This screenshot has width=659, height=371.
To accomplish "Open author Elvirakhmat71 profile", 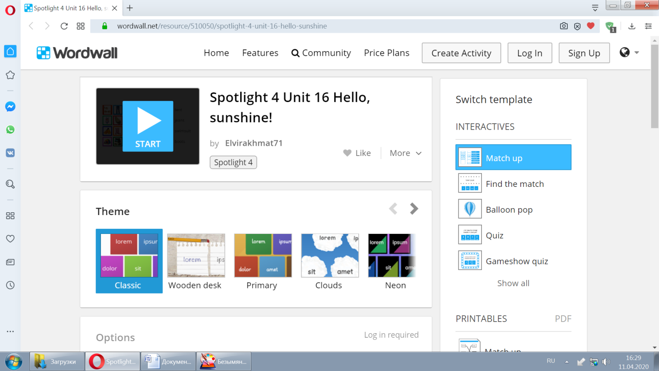I will pos(254,143).
